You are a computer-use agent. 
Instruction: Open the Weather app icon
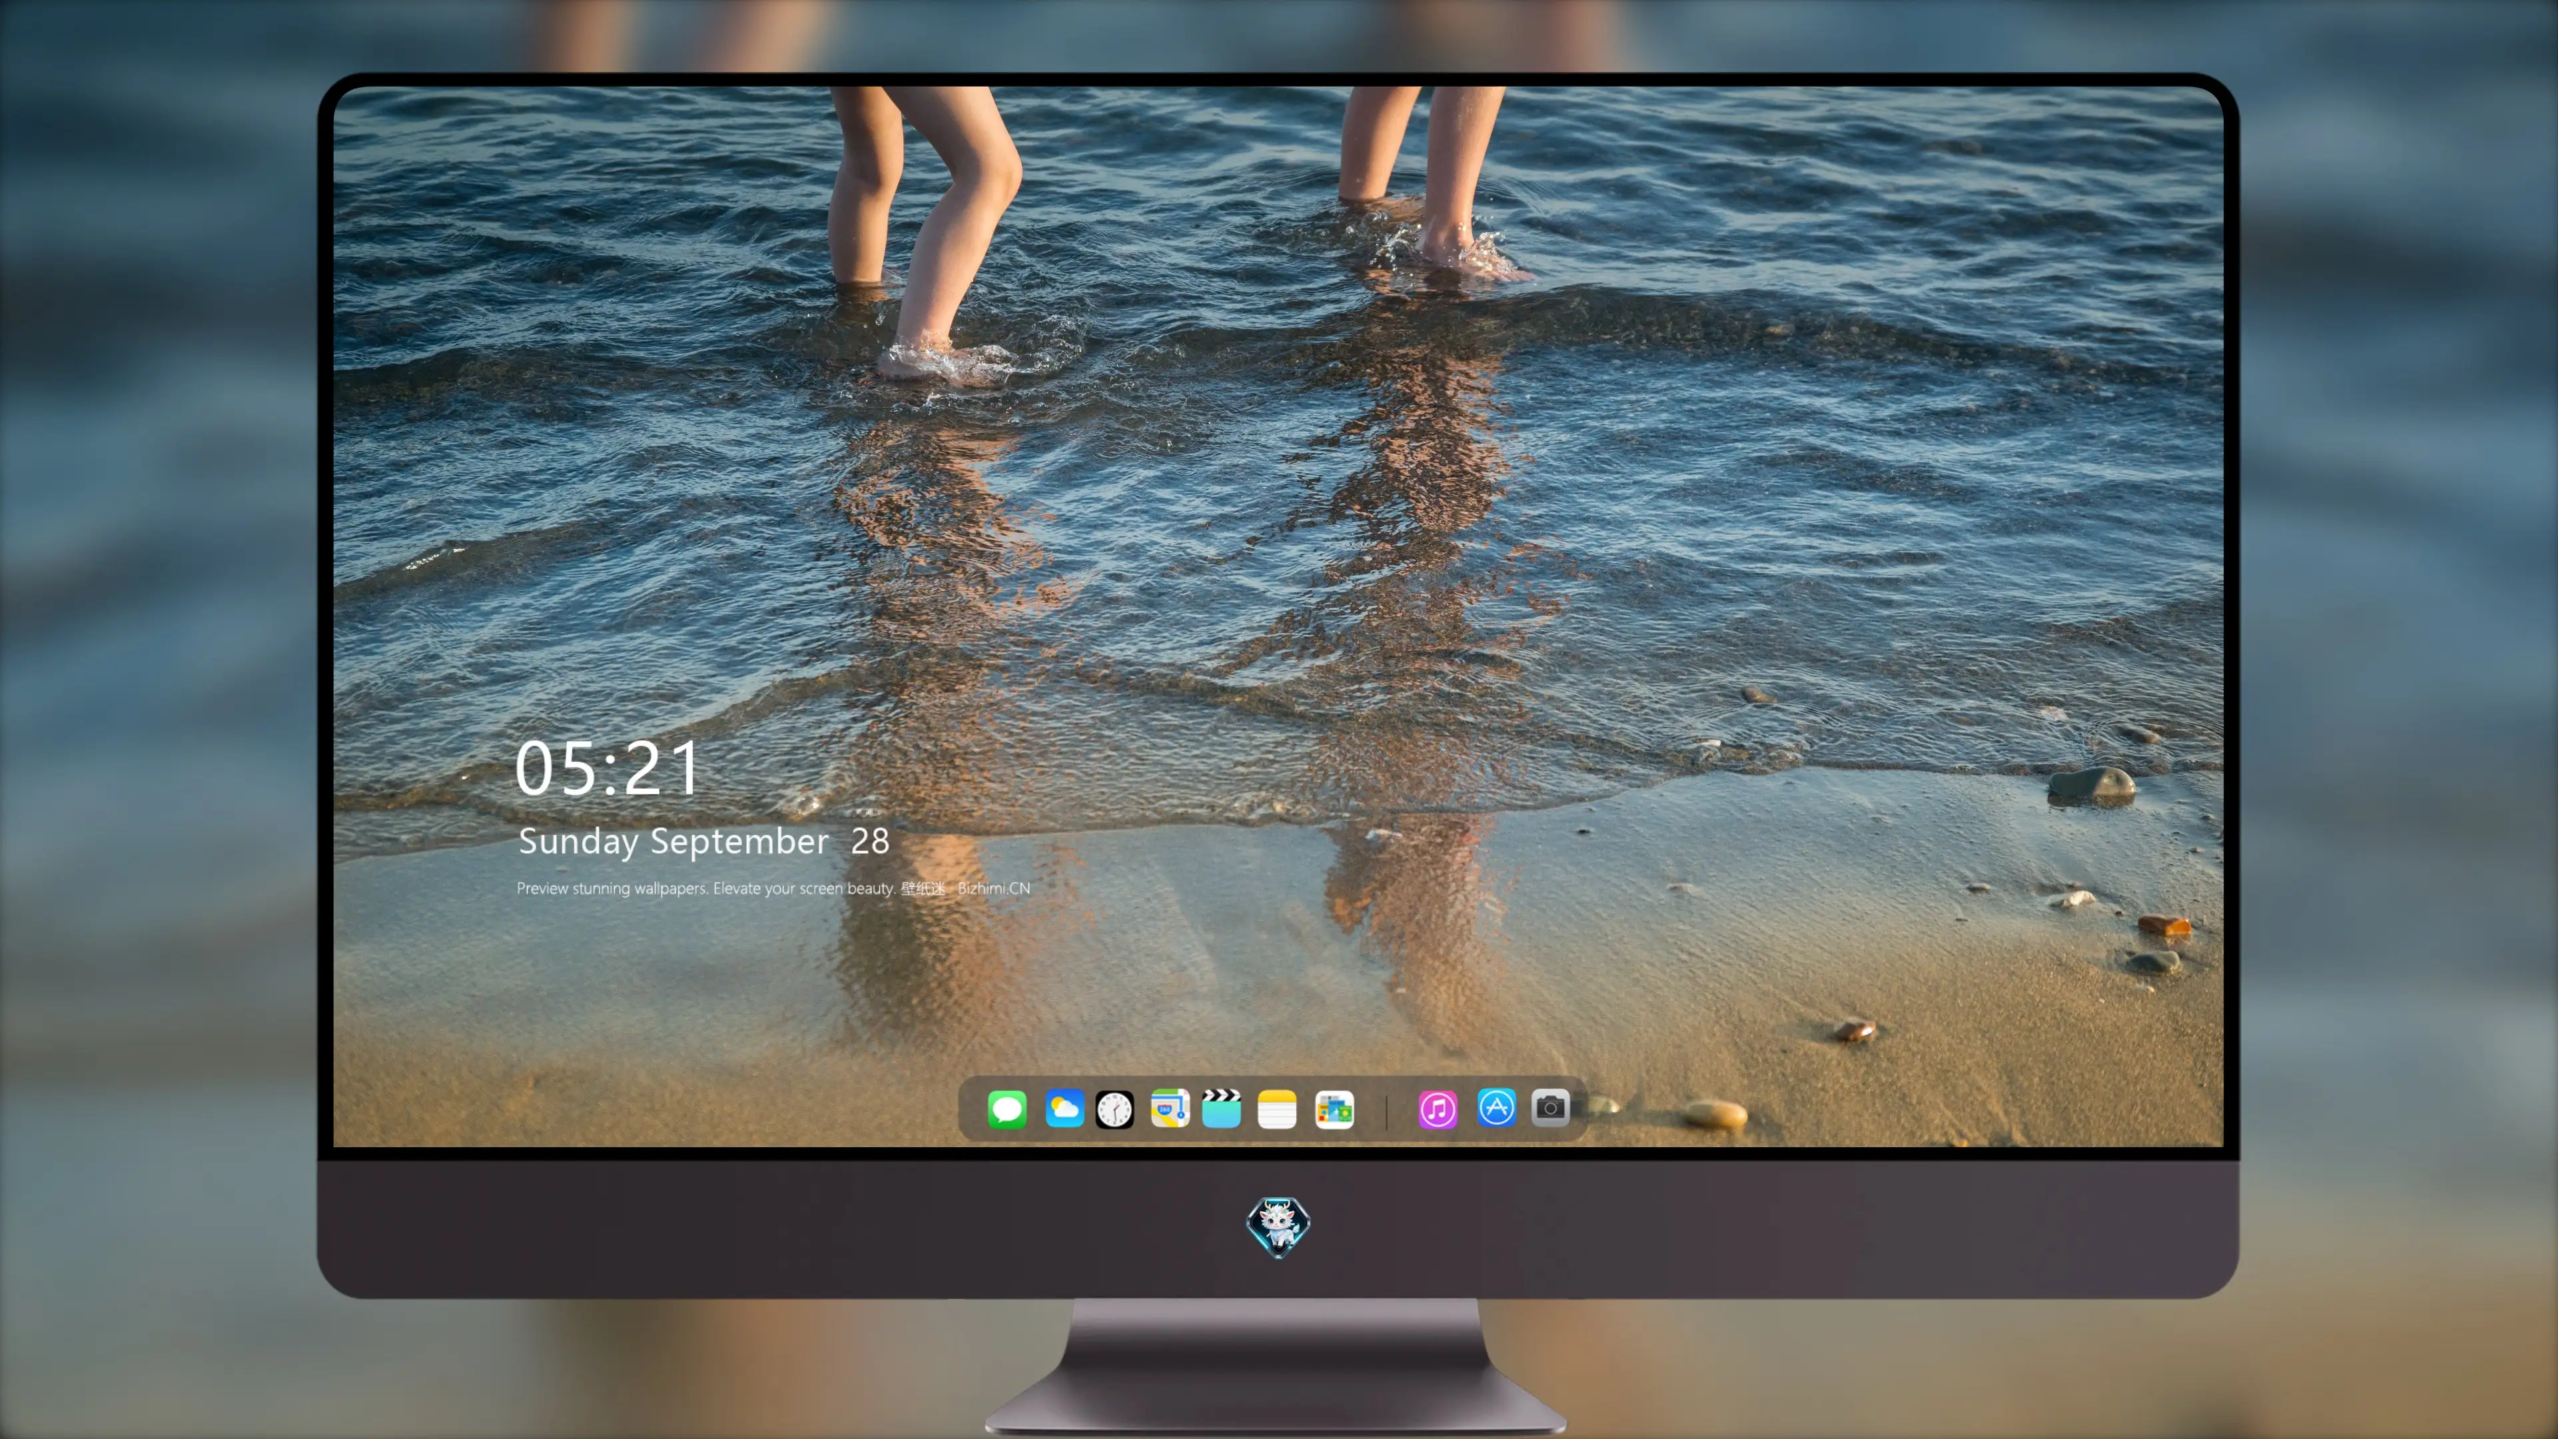click(x=1065, y=1109)
